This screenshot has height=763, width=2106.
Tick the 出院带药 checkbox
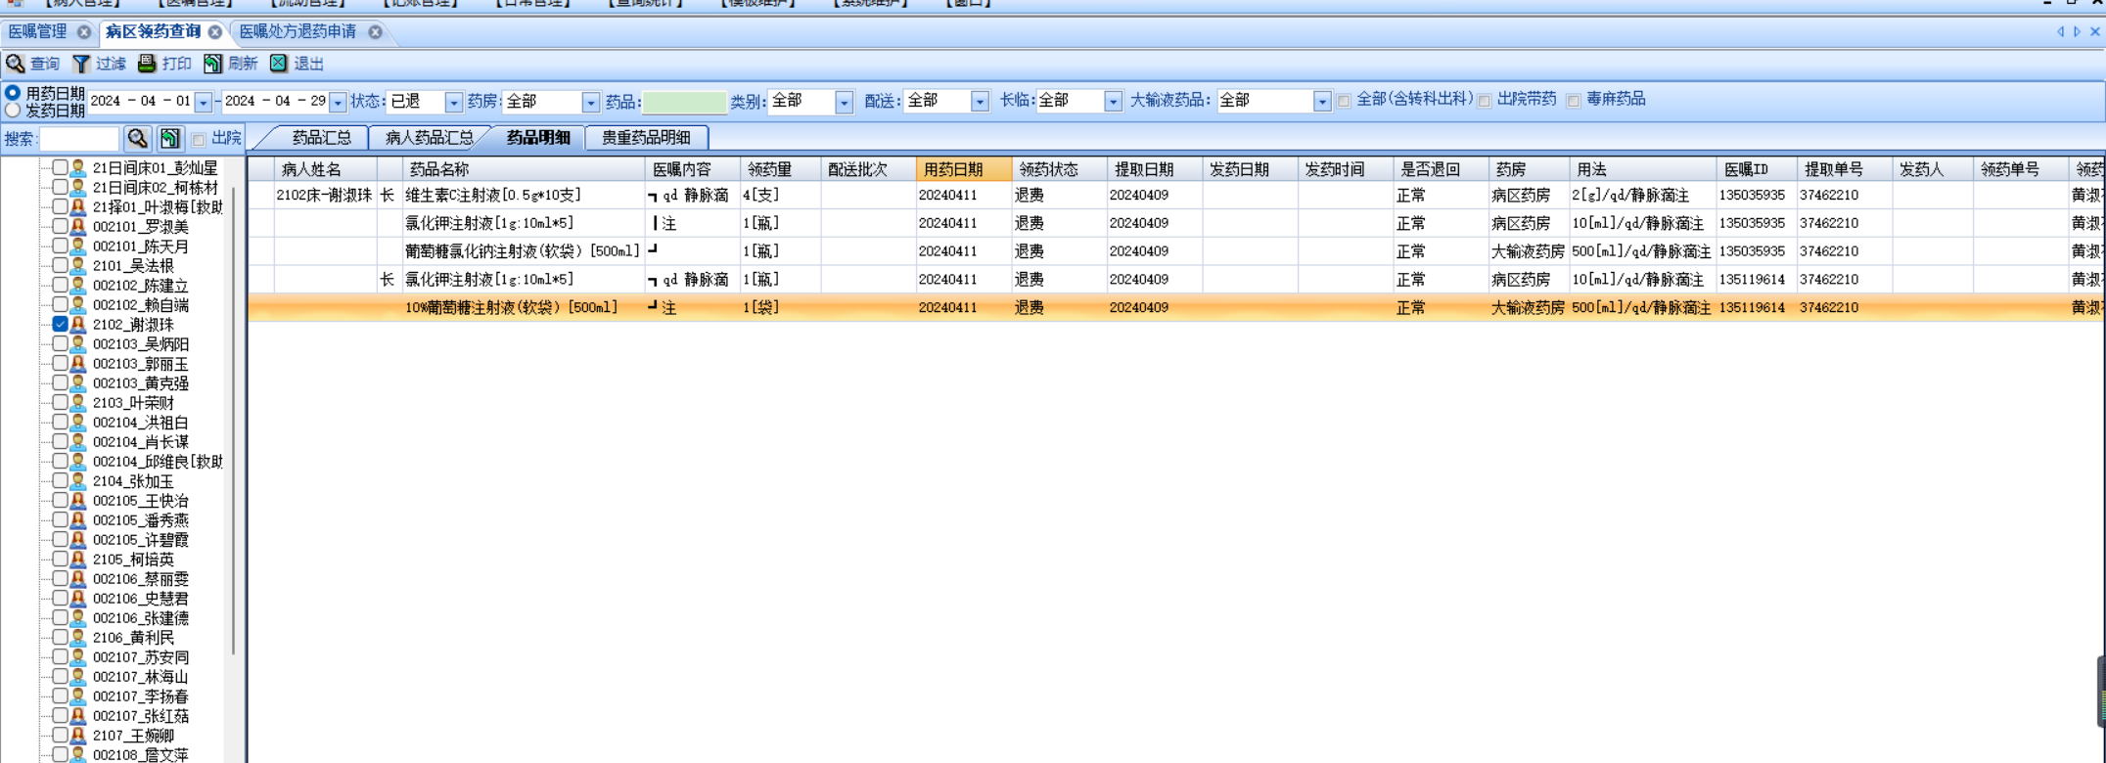click(1485, 101)
